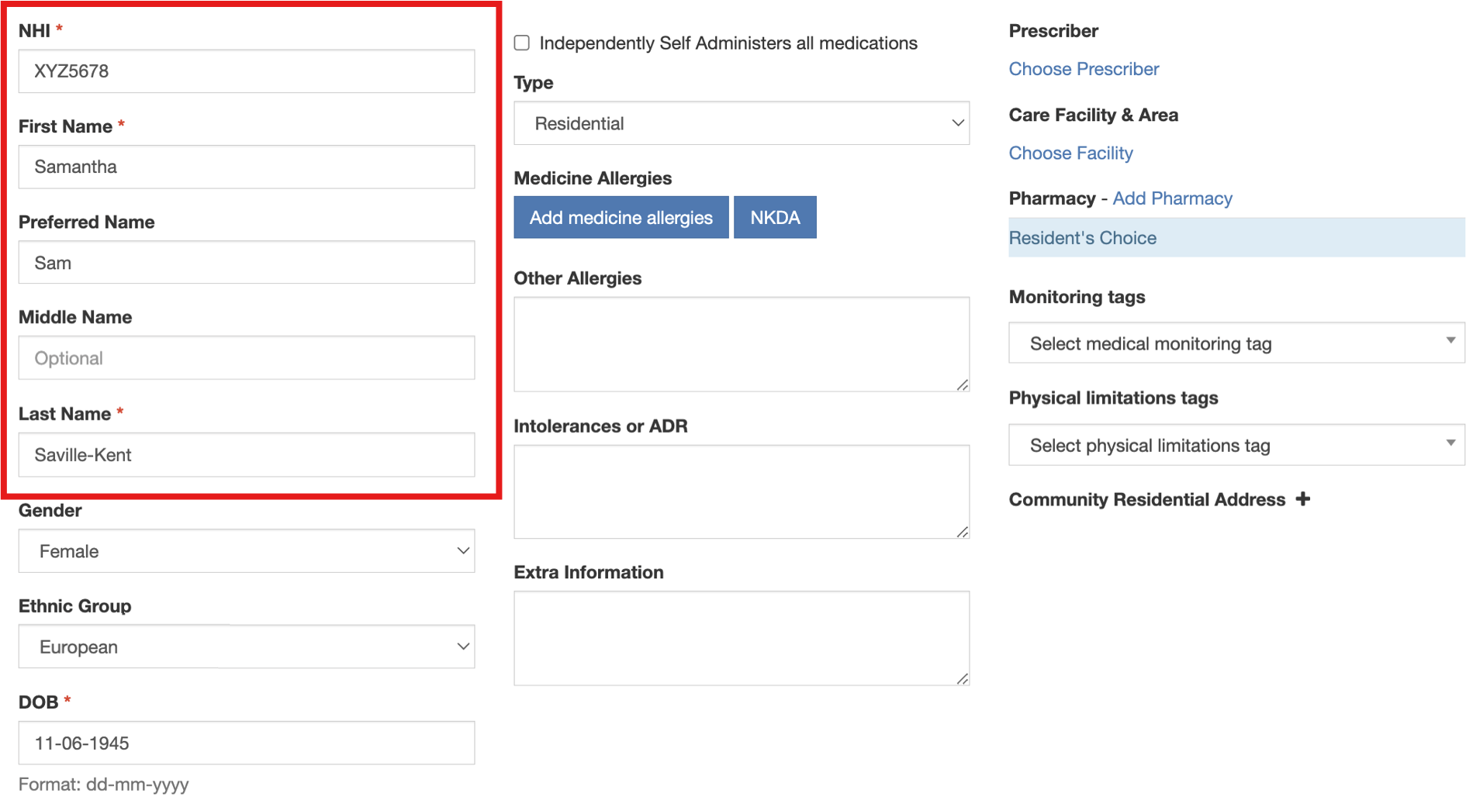Click the optional Middle Name field
This screenshot has height=800, width=1466.
coord(246,357)
